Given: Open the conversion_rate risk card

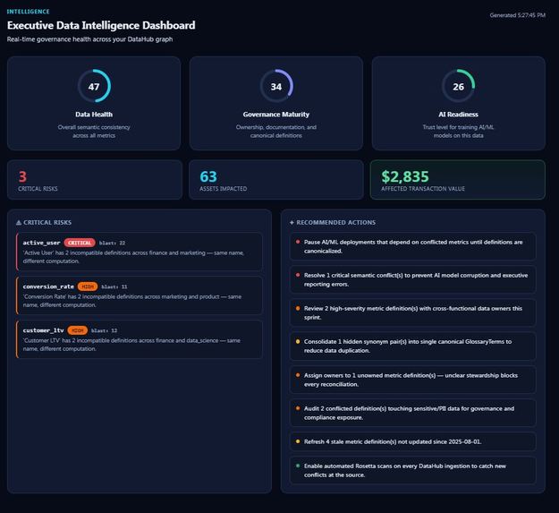Looking at the screenshot, I should pos(140,295).
